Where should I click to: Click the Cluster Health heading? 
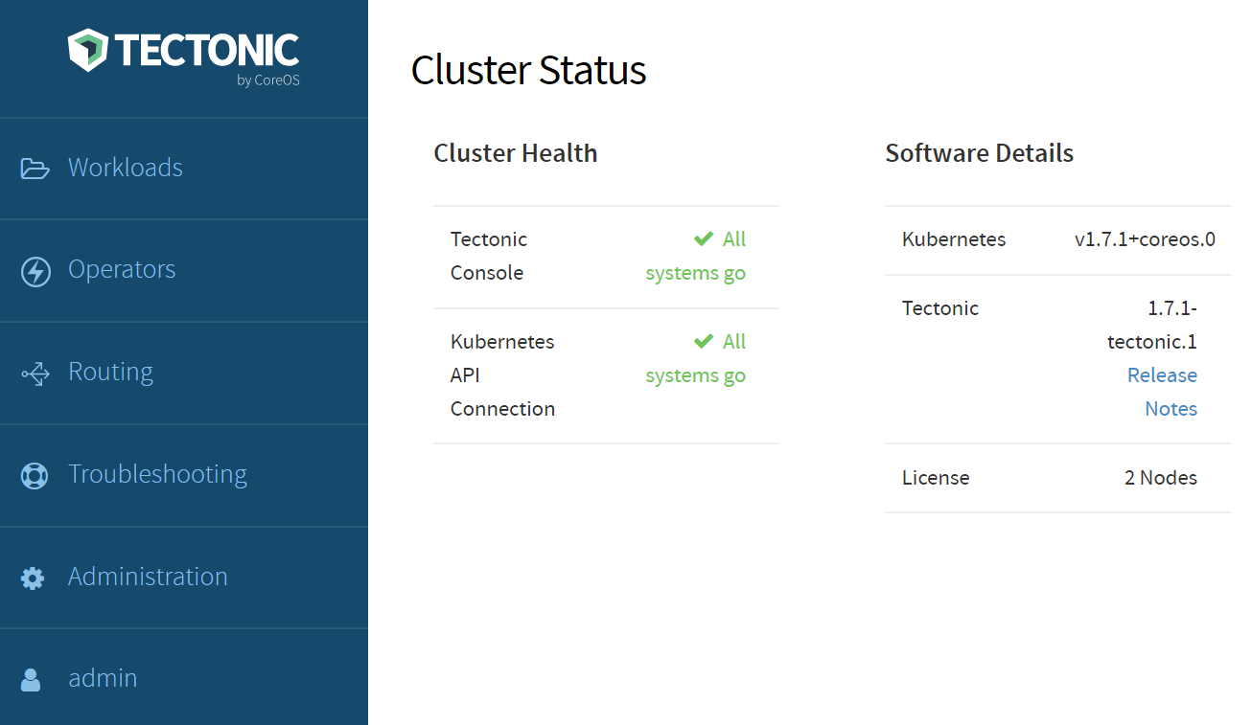[516, 153]
